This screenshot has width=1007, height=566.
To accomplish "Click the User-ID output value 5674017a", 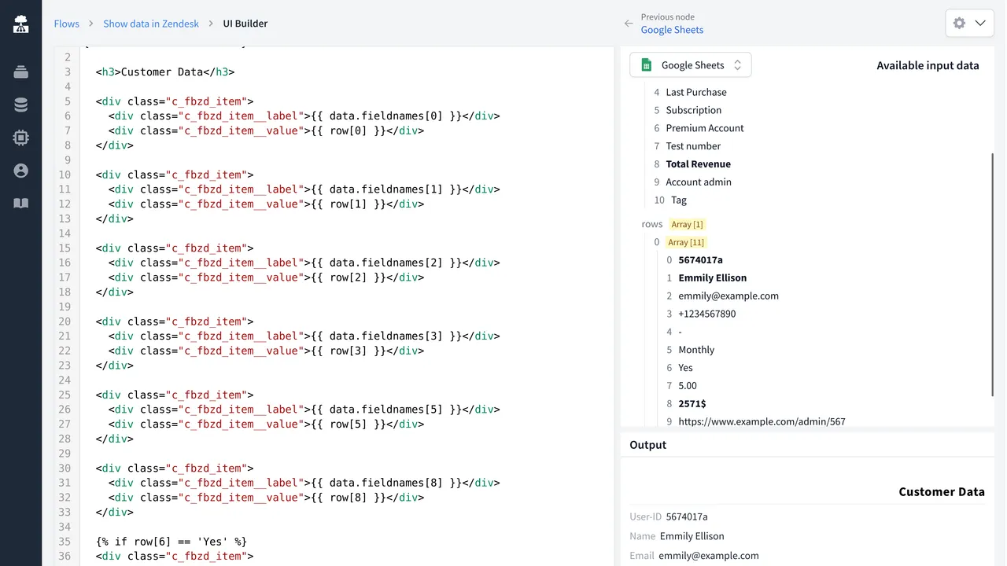I will coord(687,517).
